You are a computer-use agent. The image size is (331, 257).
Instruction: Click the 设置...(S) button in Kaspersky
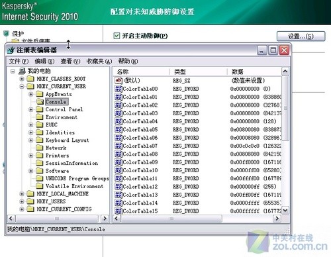click(x=301, y=36)
